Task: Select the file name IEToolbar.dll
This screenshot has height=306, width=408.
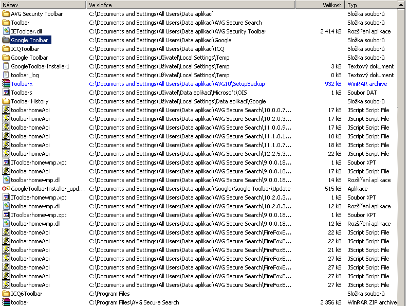Action: pyautogui.click(x=26, y=31)
